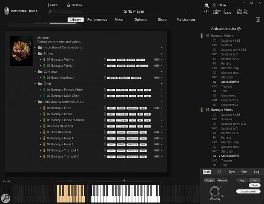This screenshot has width=264, height=204.
Task: Click 04 Oboe da caccia instrument name
Action: click(60, 126)
